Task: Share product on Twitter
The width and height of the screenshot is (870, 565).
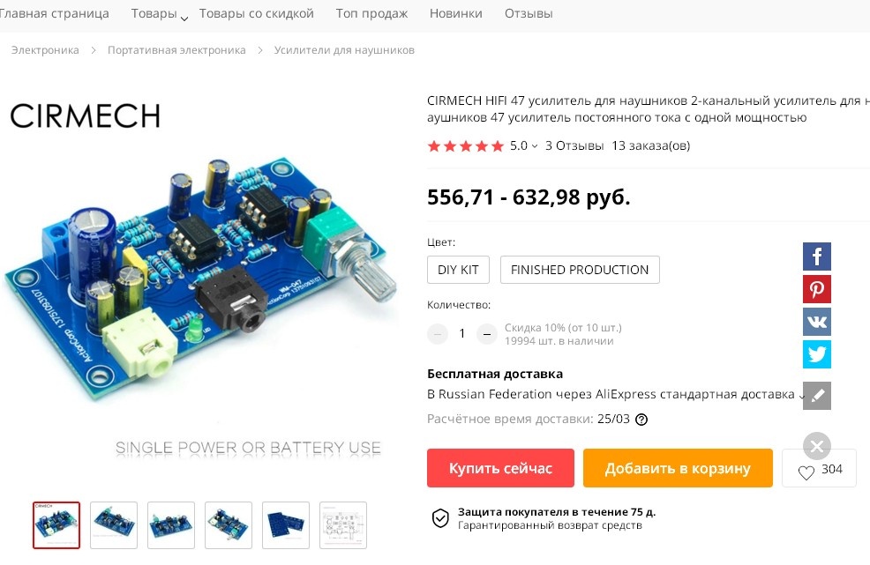Action: point(817,354)
